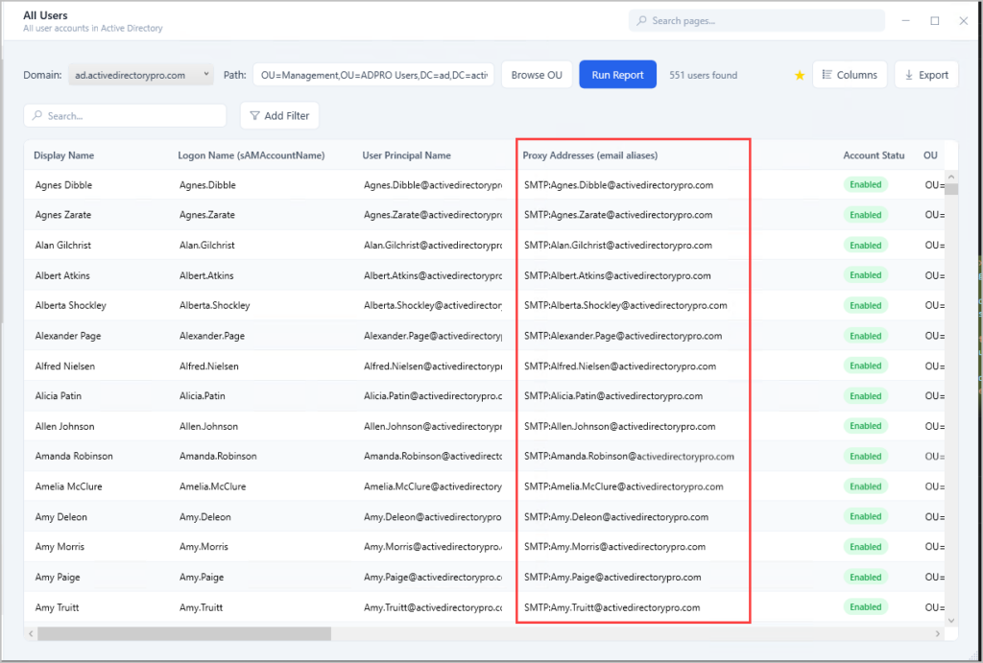Sort by User Principal Name header
The height and width of the screenshot is (663, 983).
point(406,155)
